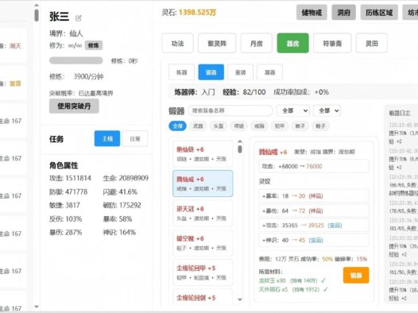Select the blue 锻器 sub-tab

click(x=211, y=72)
